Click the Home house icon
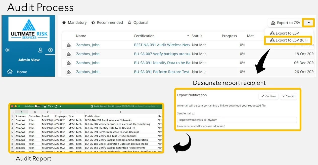Image resolution: width=318 pixels, height=165 pixels. (10, 72)
